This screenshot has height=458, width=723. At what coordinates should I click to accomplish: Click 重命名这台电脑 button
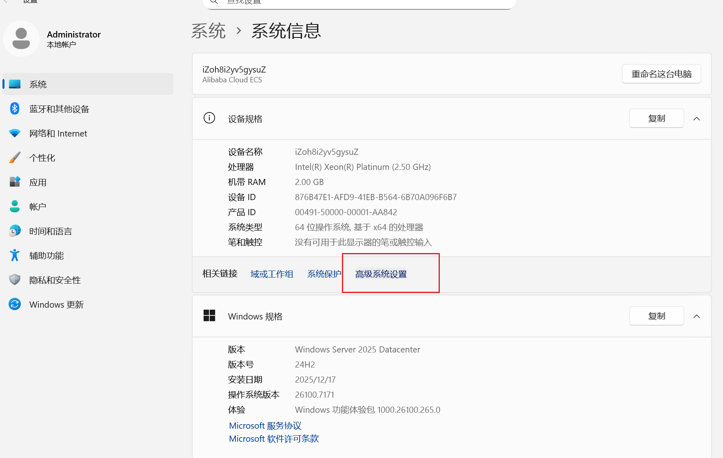tap(661, 74)
